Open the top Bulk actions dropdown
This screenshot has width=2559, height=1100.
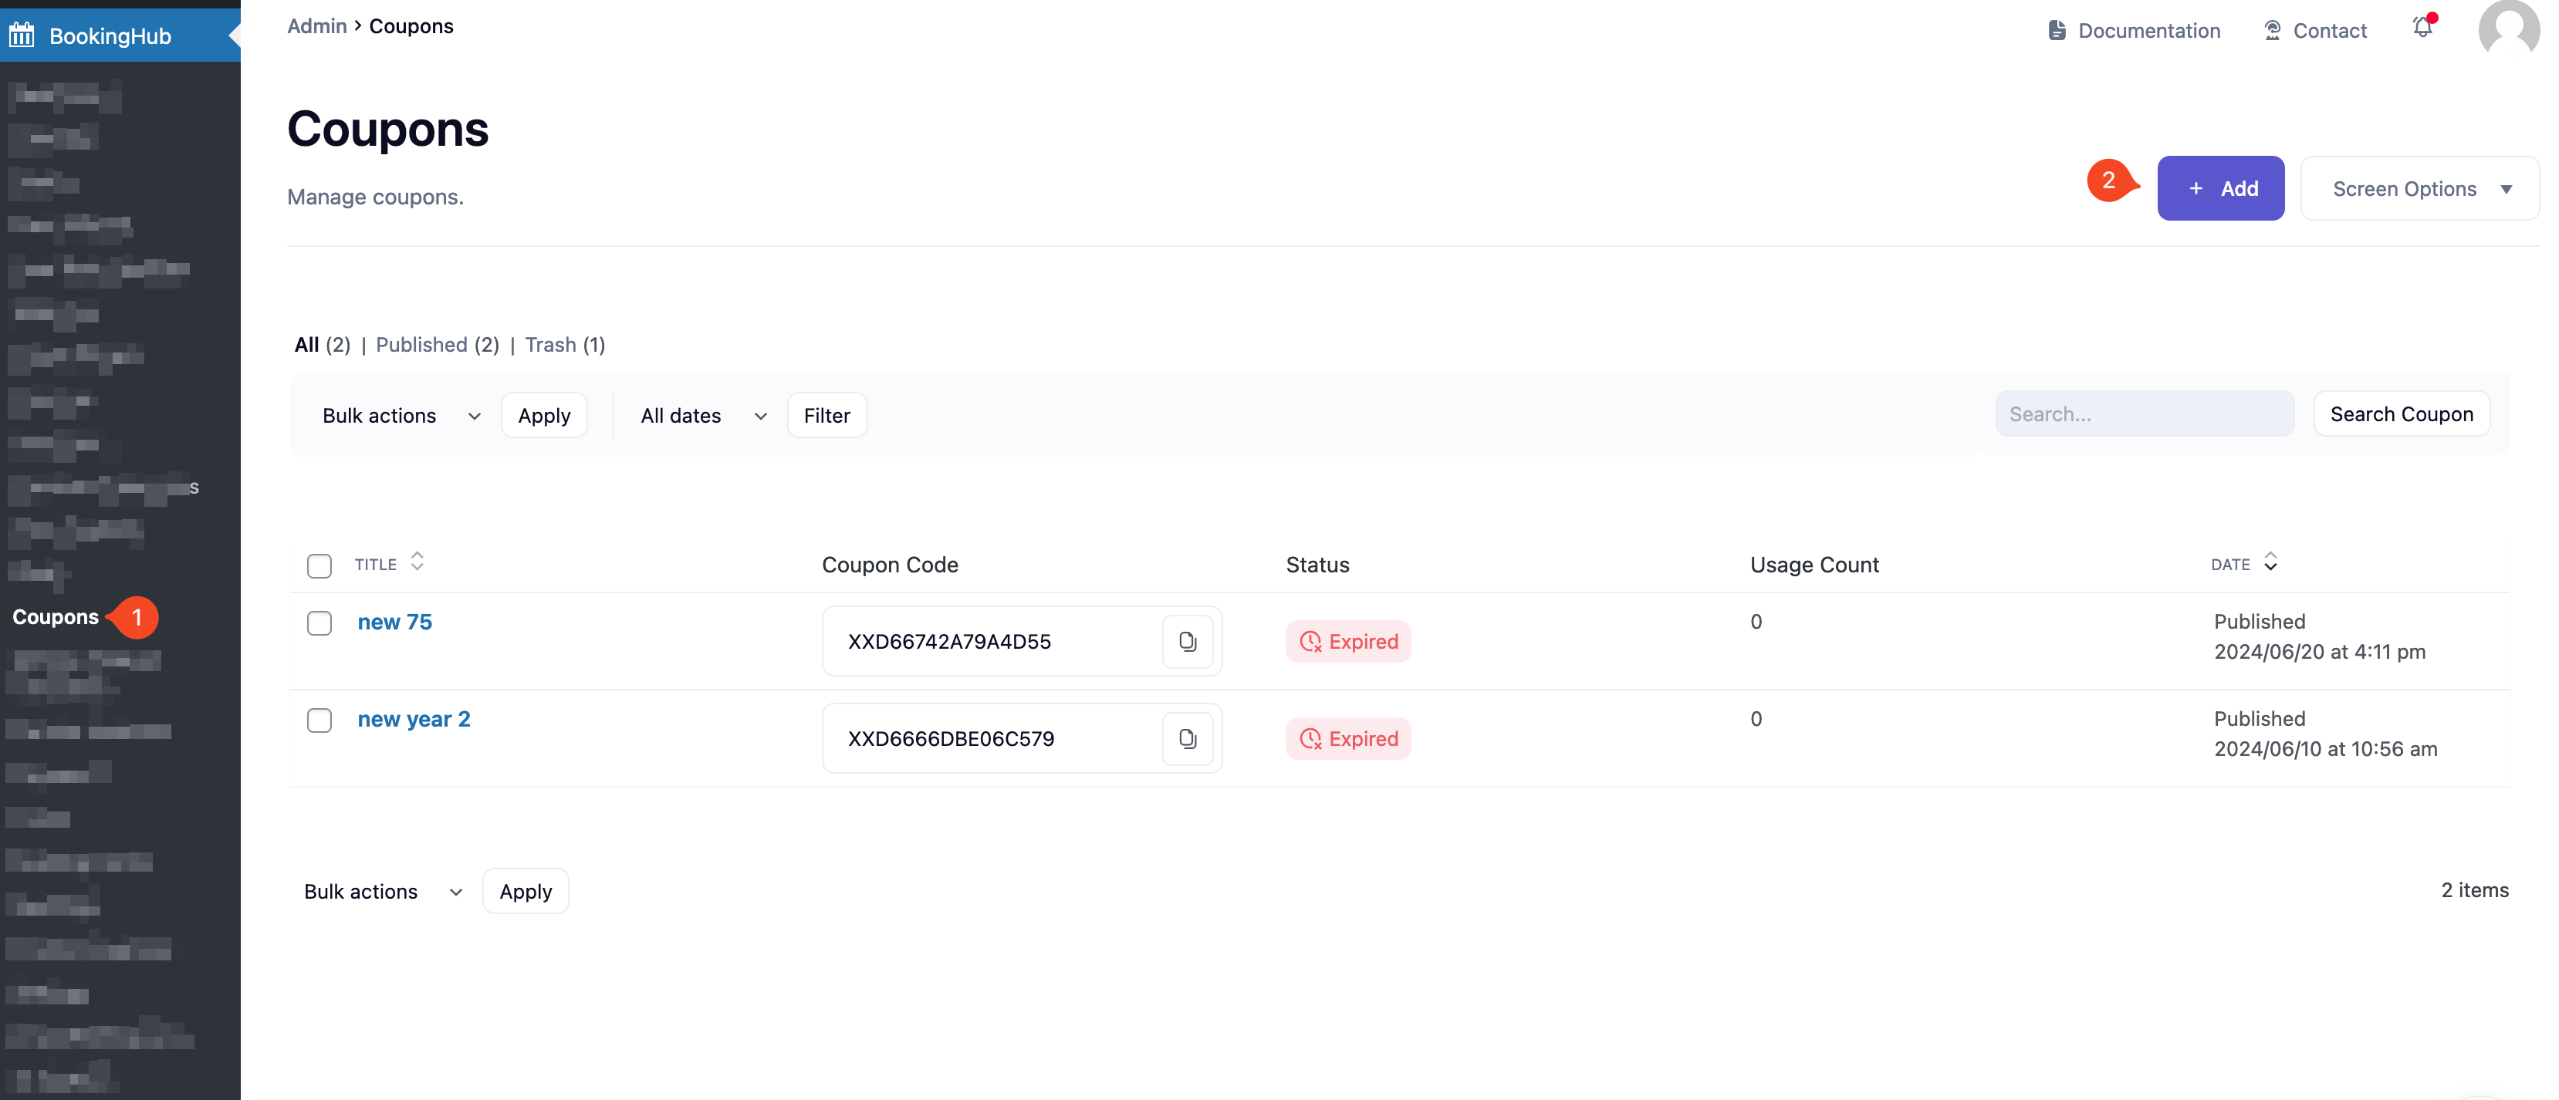click(x=401, y=415)
